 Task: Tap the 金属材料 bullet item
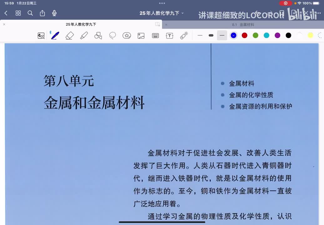(241, 84)
